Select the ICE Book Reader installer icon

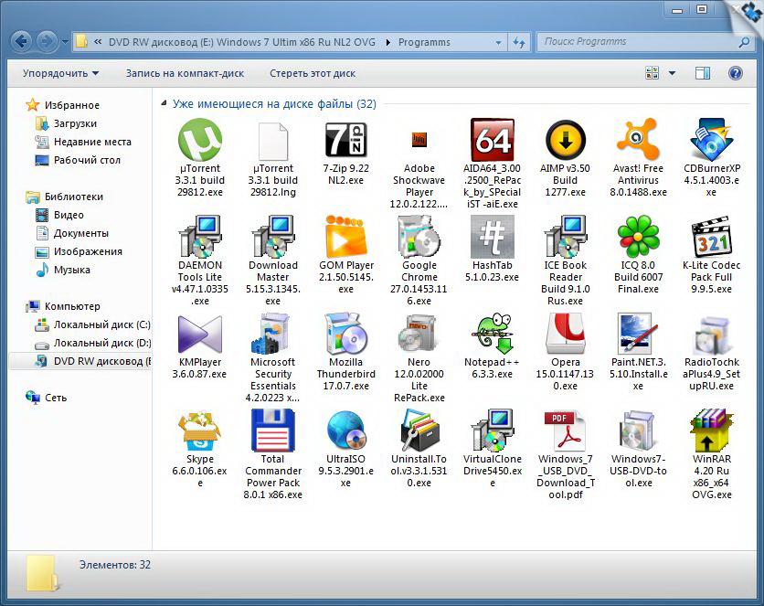[565, 238]
